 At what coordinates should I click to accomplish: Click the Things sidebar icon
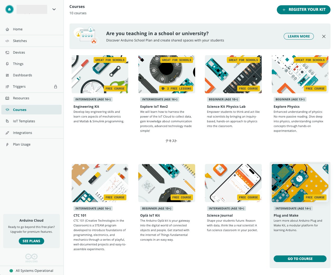coord(7,64)
